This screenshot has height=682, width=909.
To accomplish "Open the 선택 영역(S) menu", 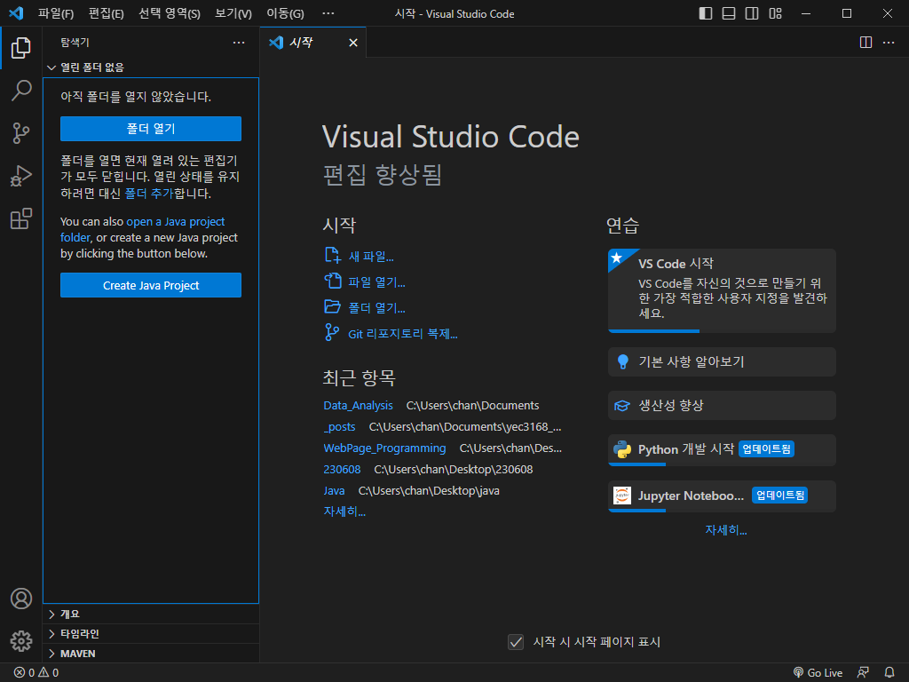I will point(170,13).
